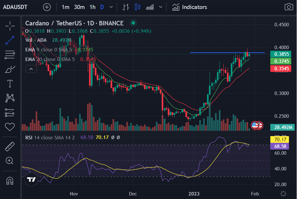Viewport: 297px width, 199px height.
Task: Click the 0.3000 price scale label
Action: click(282, 93)
